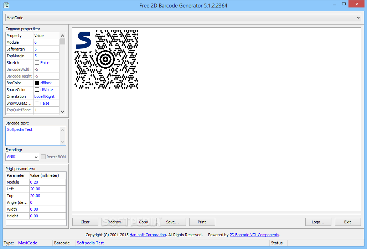This screenshot has height=249, width=367.
Task: Click the barcode text scroll down arrow
Action: click(62, 142)
